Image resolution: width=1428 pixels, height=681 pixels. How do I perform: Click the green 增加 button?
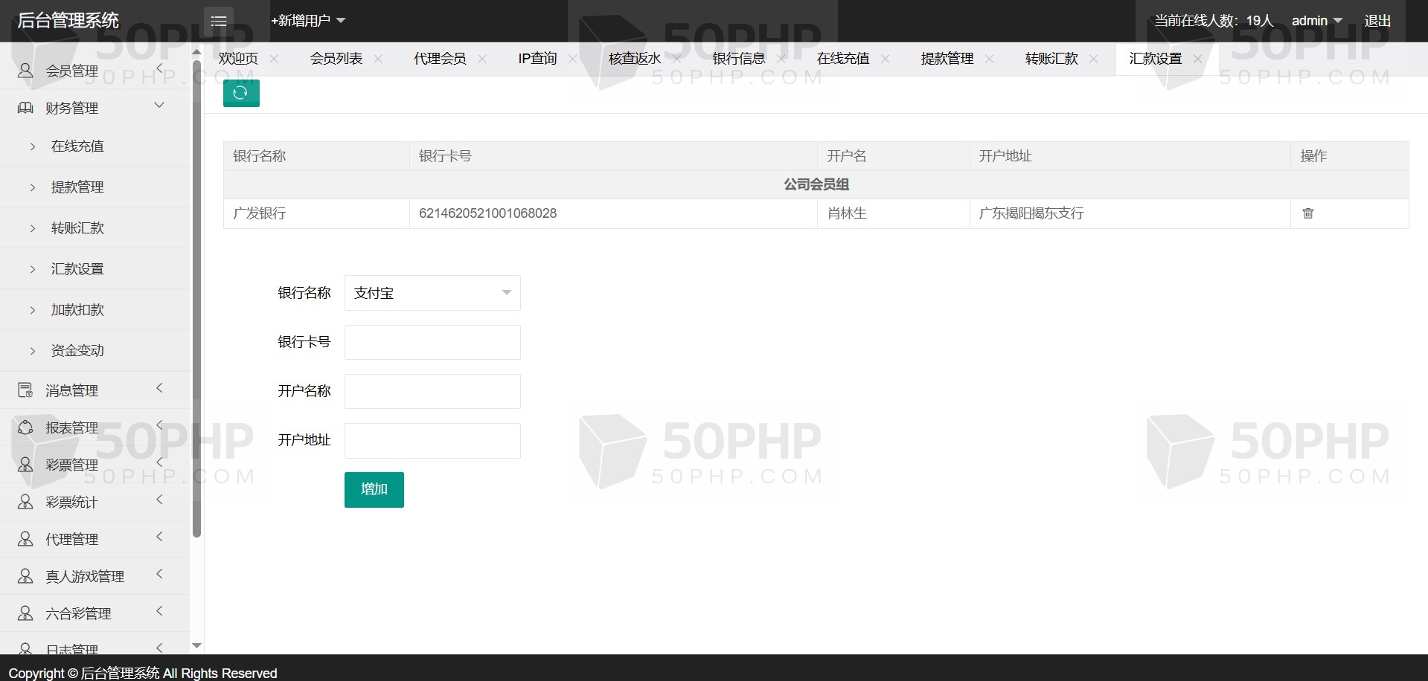(x=374, y=489)
